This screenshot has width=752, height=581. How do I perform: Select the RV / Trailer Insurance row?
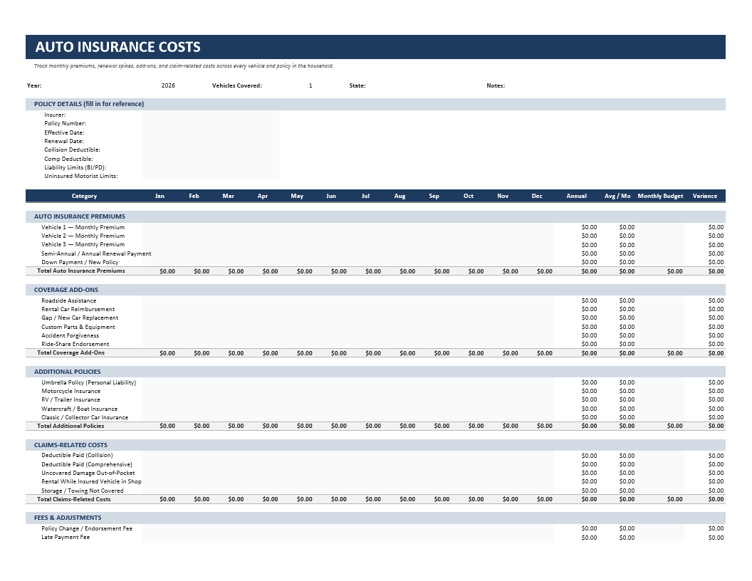click(x=375, y=400)
